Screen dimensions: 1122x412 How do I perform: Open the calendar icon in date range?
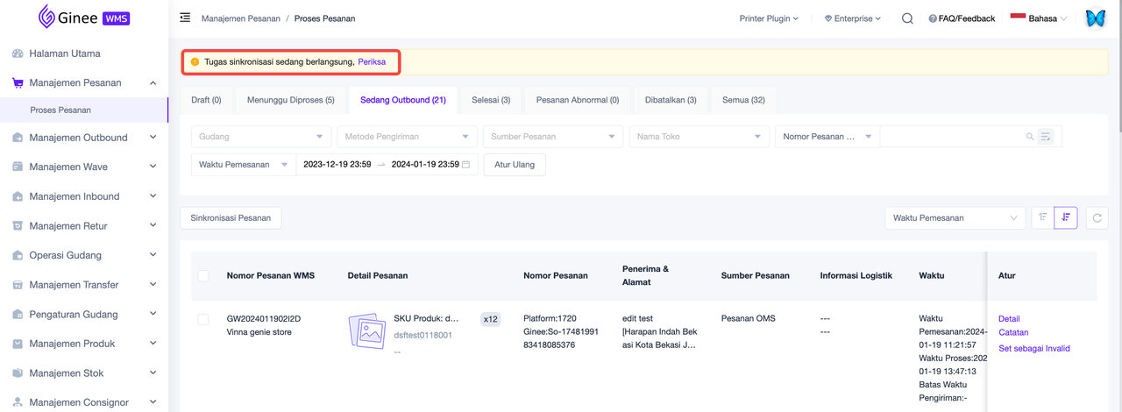point(466,165)
